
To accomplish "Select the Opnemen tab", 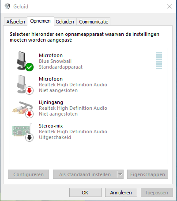I will [40, 21].
